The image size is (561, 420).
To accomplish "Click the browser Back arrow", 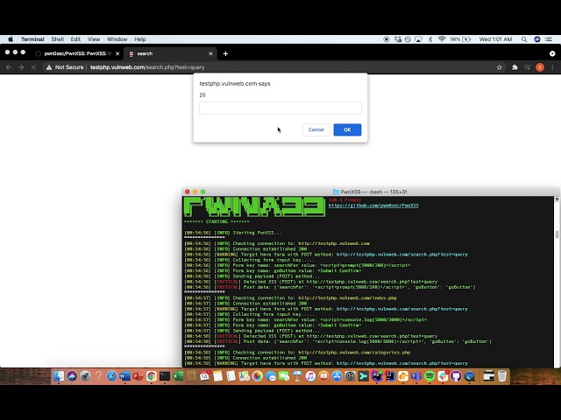I will pyautogui.click(x=9, y=67).
